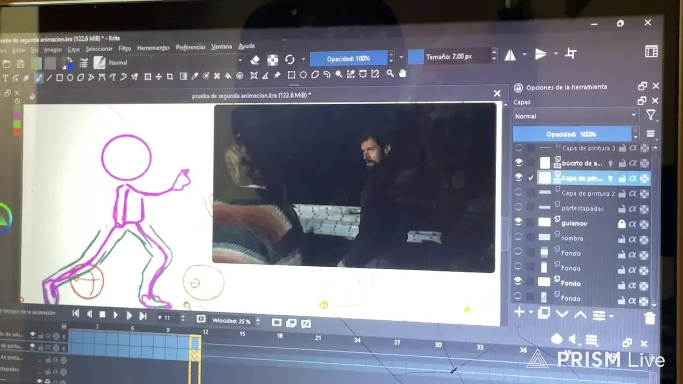Expand the add-layer type dropdown arrow
The width and height of the screenshot is (683, 384).
click(531, 313)
